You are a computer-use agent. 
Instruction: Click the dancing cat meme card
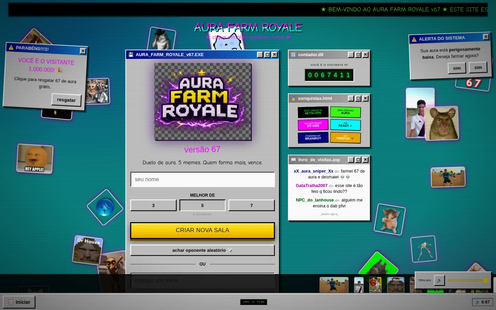point(390,219)
